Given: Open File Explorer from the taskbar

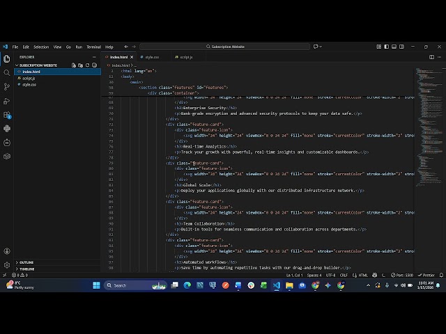Looking at the screenshot, I should click(x=289, y=285).
